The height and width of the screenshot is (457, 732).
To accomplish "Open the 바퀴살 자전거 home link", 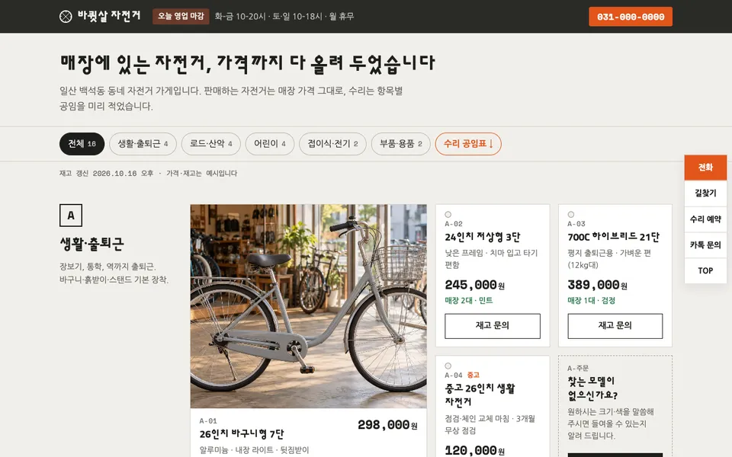I will (x=100, y=16).
